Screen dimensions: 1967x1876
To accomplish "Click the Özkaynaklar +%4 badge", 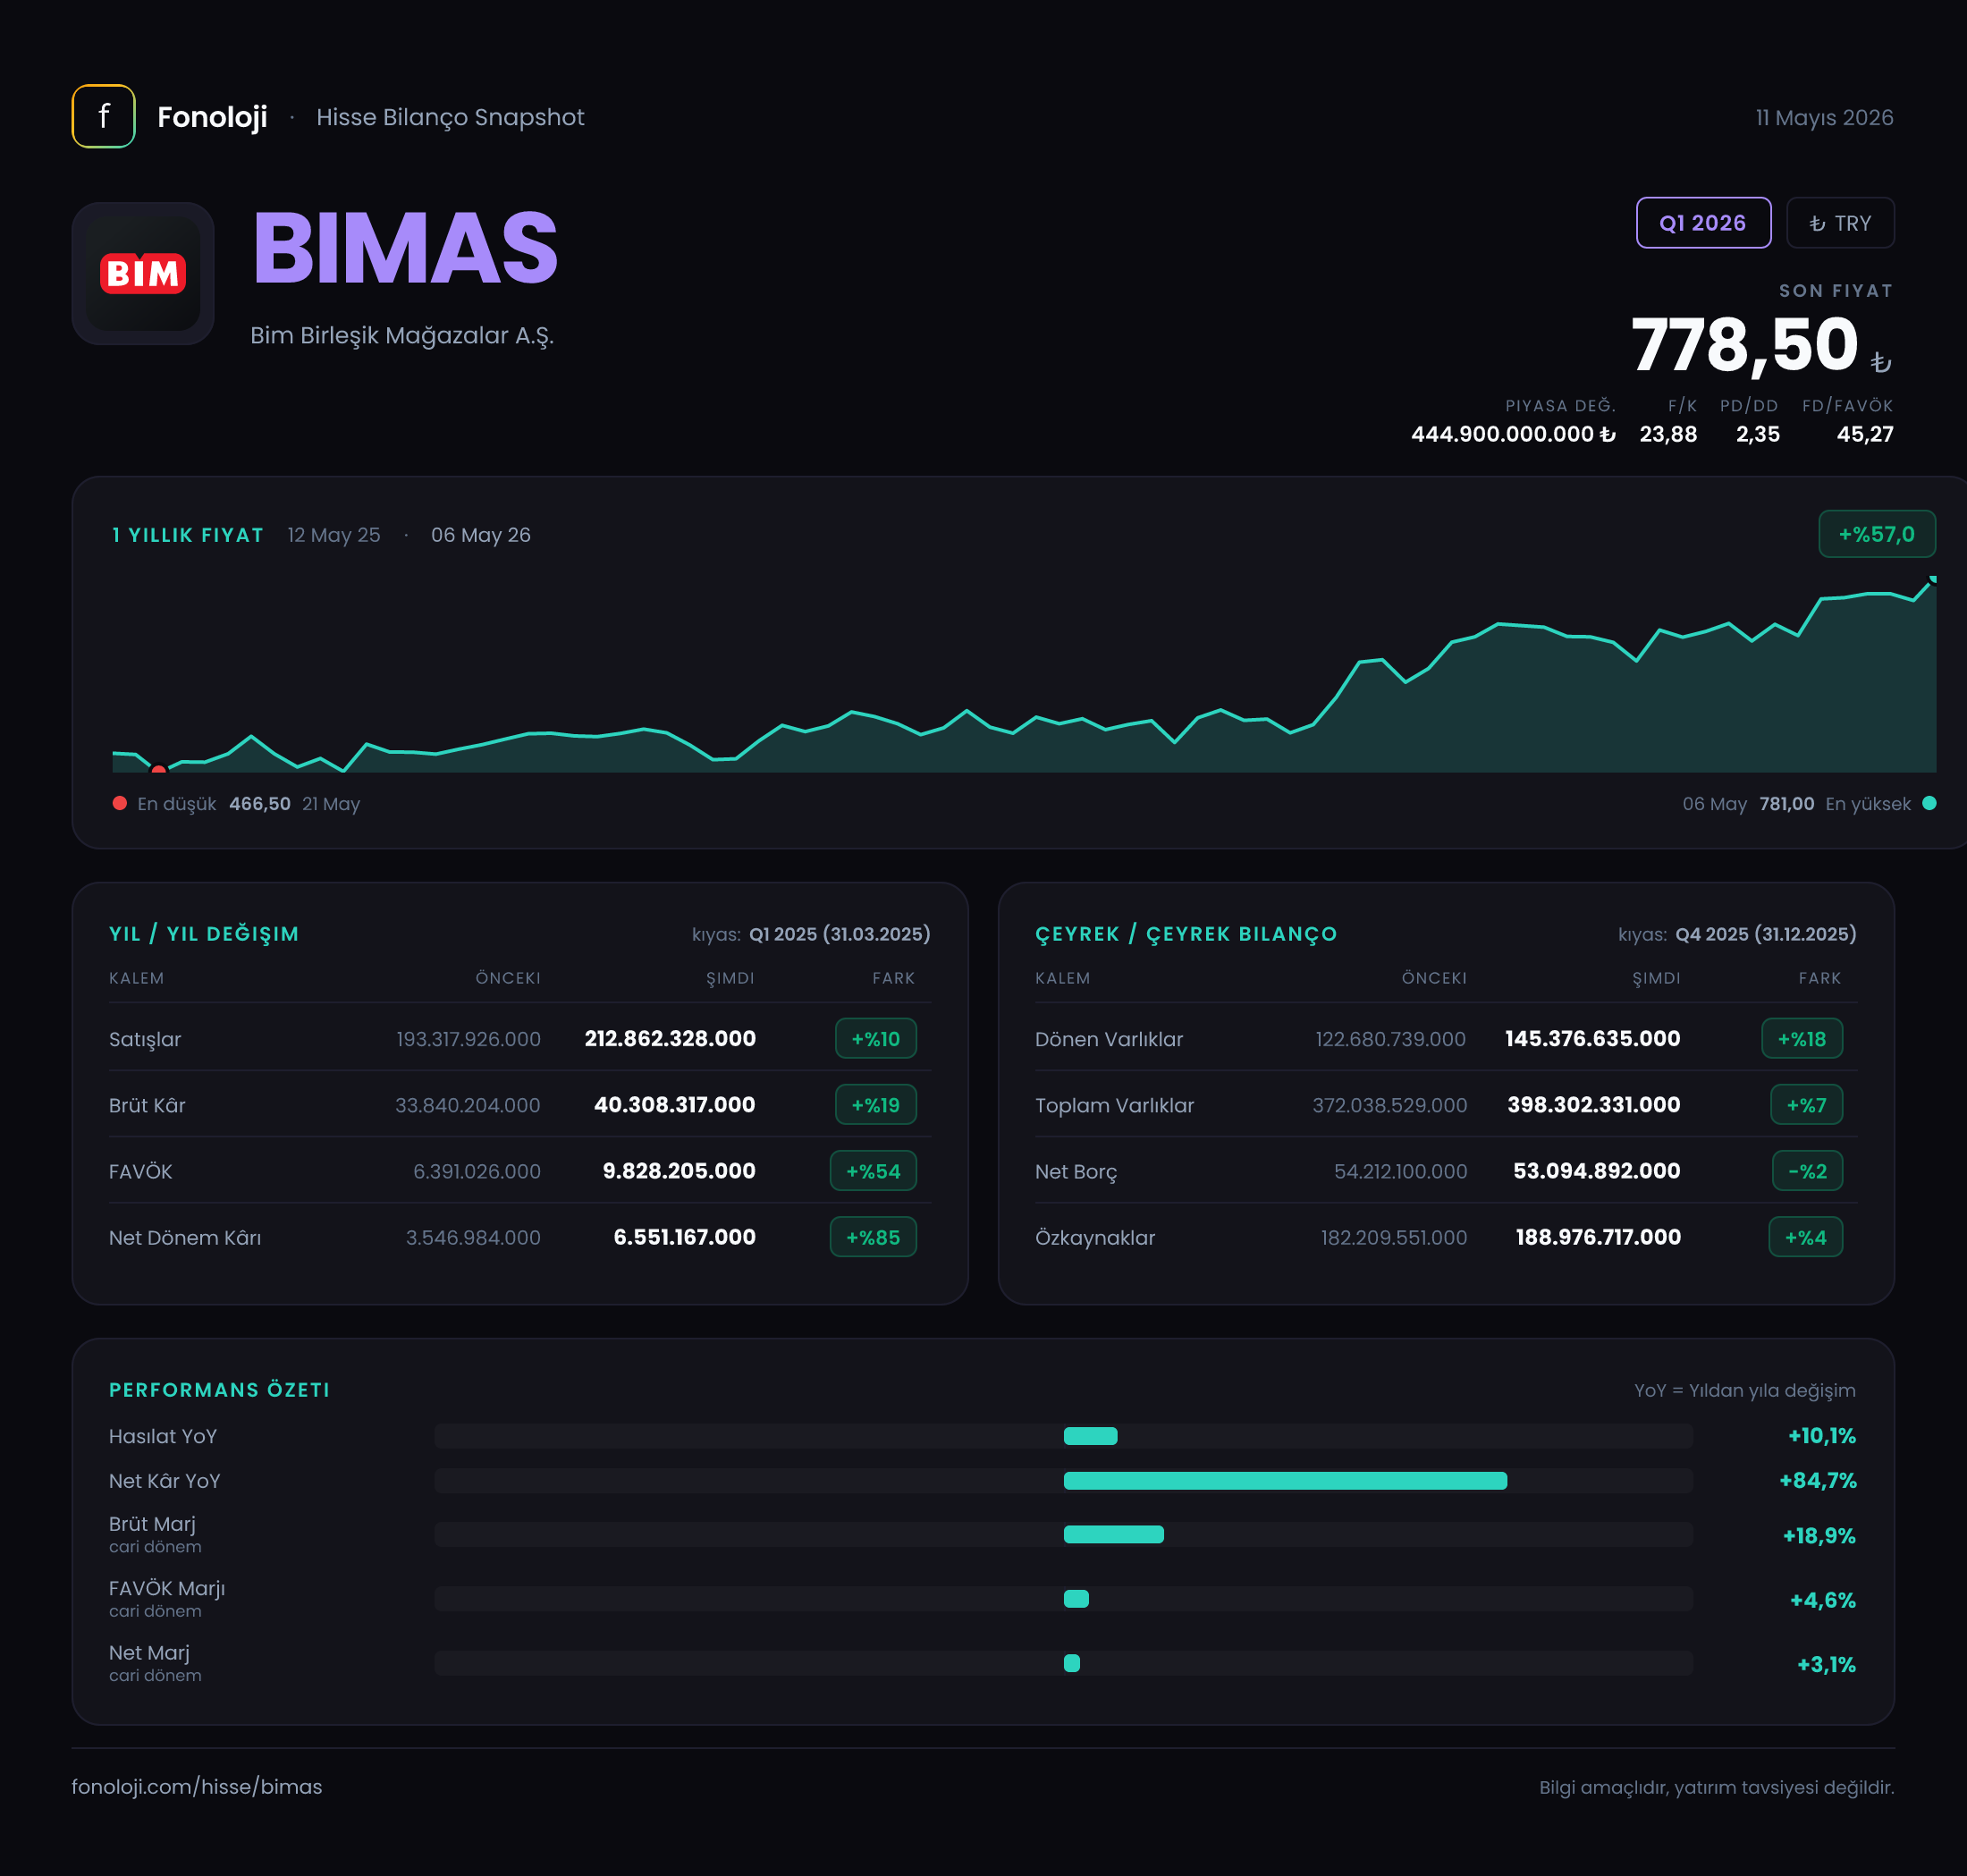I will tap(1806, 1236).
